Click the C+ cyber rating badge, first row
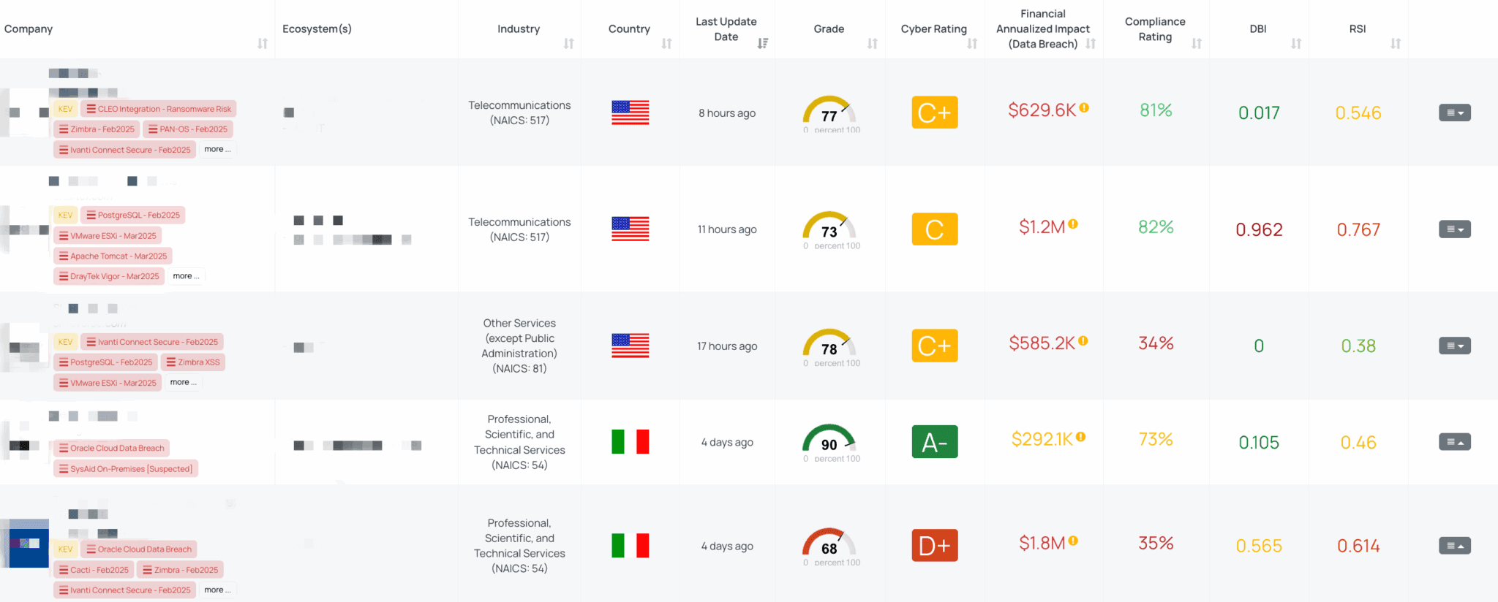 pos(934,113)
